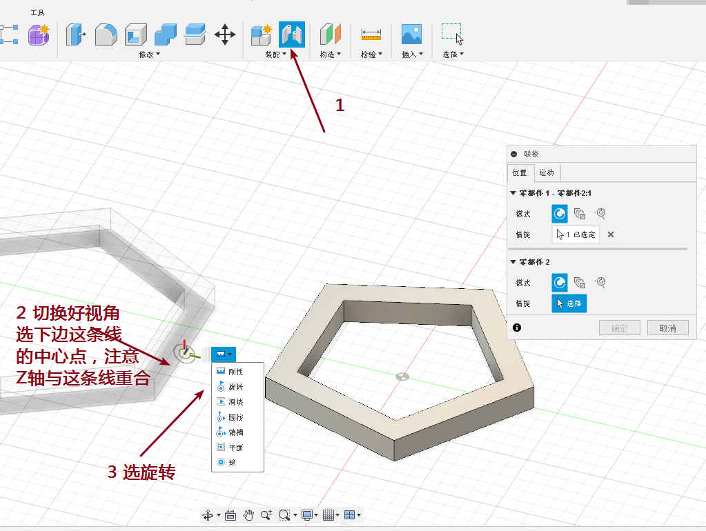Select the Move/Copy cross-arrow icon
The height and width of the screenshot is (531, 706).
(225, 34)
